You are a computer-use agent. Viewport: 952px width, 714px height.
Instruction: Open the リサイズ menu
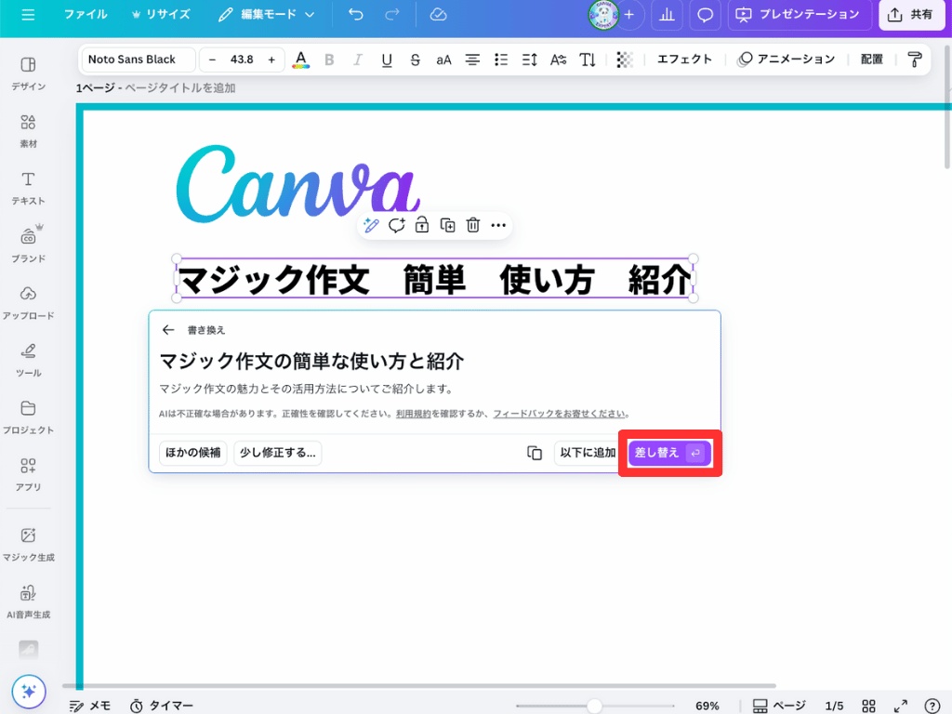161,15
